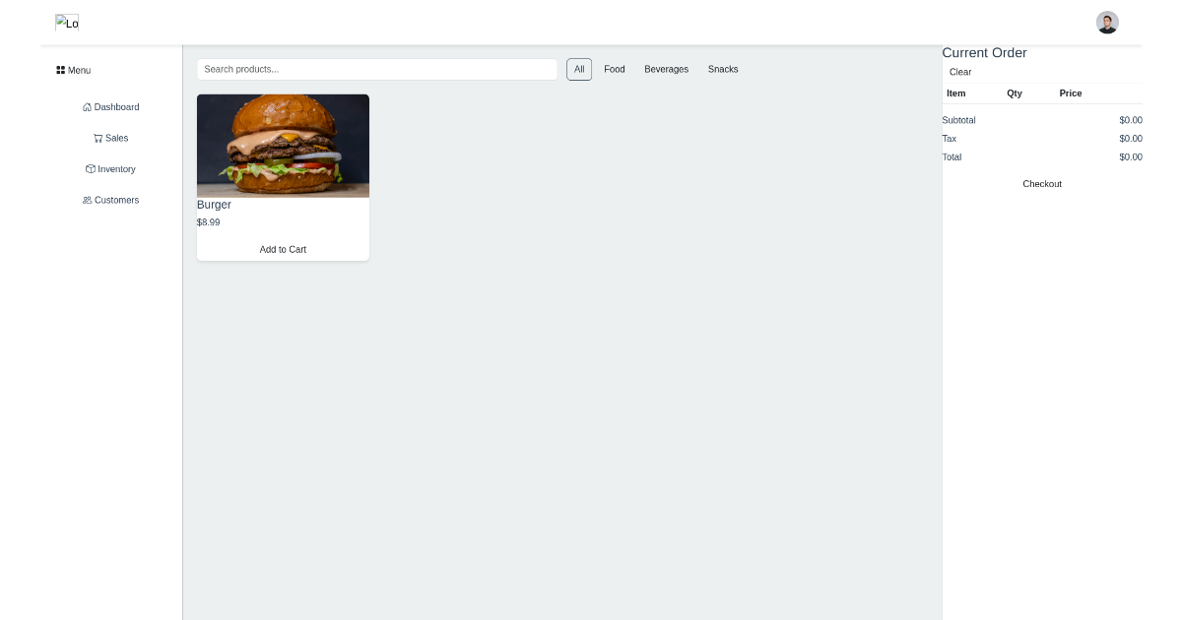
Task: Add the Burger to the cart
Action: [x=283, y=249]
